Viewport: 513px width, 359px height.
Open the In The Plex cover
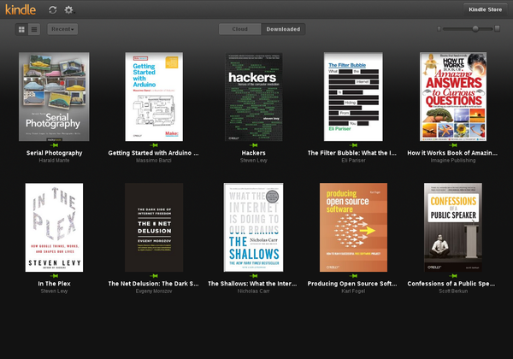pos(54,227)
